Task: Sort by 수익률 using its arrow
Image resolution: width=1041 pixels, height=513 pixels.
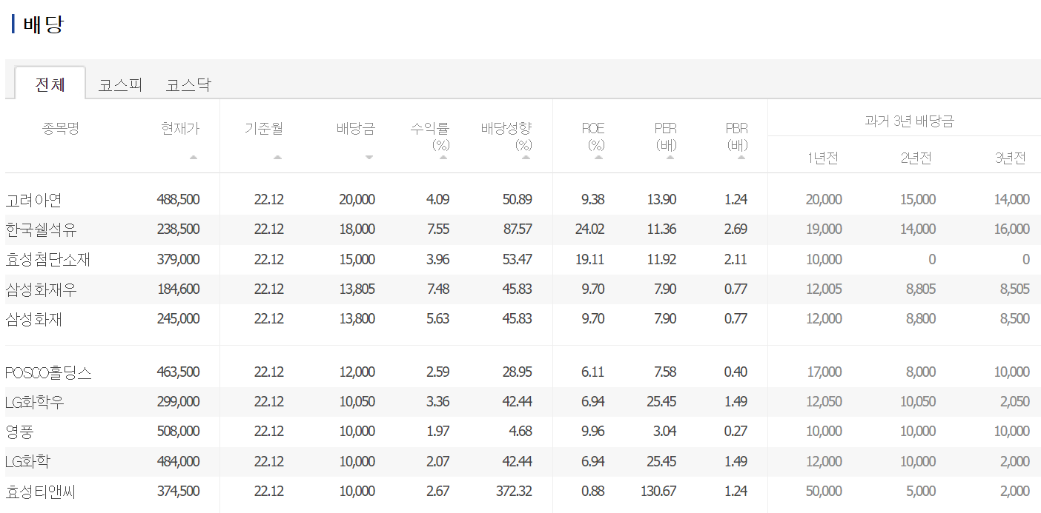Action: coord(443,157)
